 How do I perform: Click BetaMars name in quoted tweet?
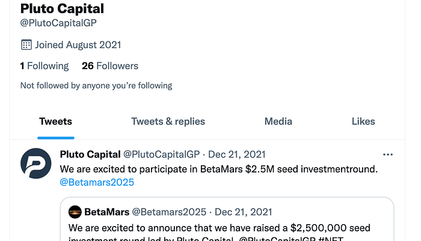pyautogui.click(x=107, y=212)
